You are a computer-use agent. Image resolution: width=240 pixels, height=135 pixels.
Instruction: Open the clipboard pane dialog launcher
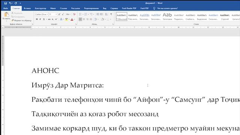[32, 24]
